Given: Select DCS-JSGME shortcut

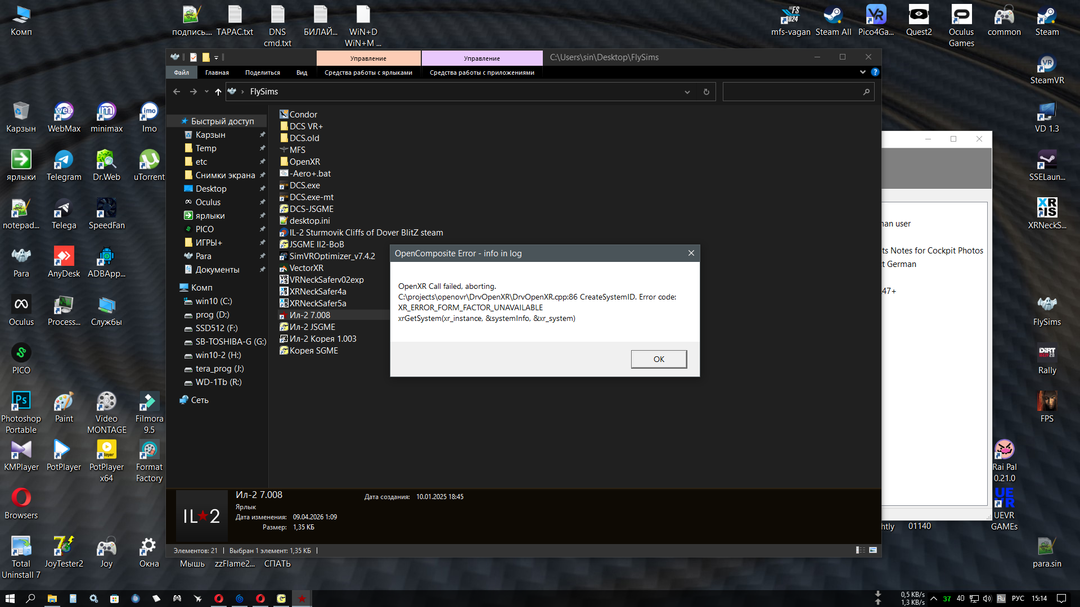Looking at the screenshot, I should pyautogui.click(x=307, y=209).
